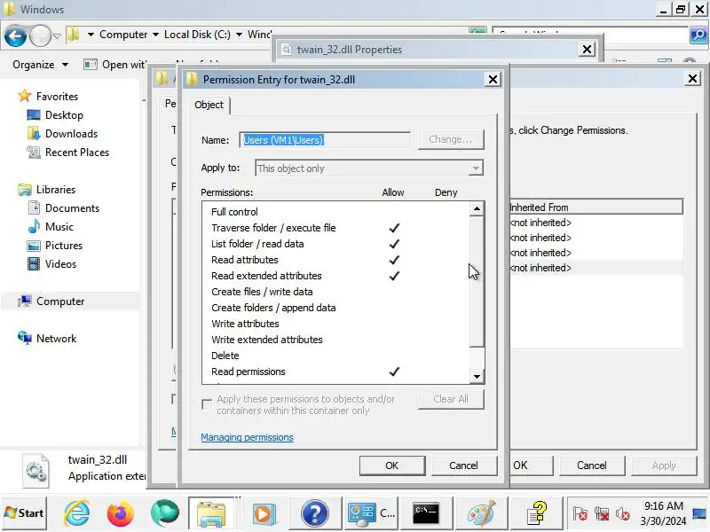Toggle the Apply these permissions to objects checkbox

coord(207,404)
